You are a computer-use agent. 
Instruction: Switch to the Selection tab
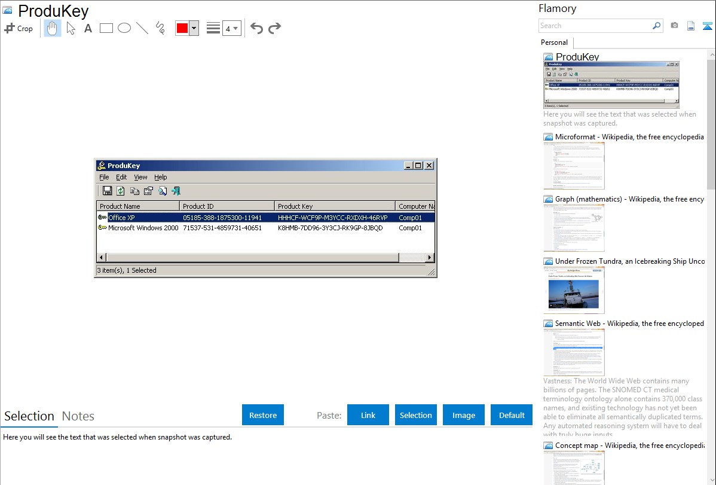pyautogui.click(x=29, y=416)
